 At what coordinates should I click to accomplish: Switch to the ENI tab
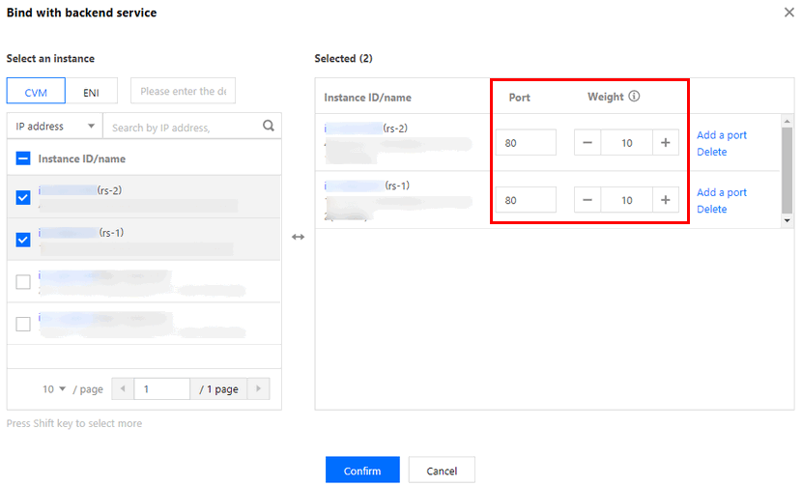(x=91, y=92)
